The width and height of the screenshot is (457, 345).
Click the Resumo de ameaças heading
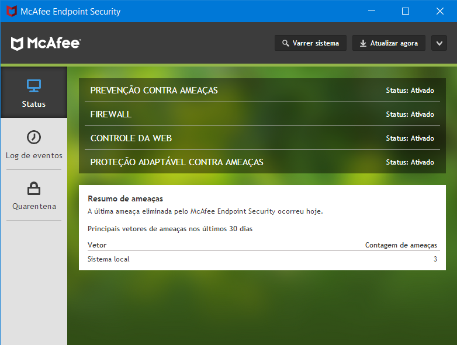point(125,198)
